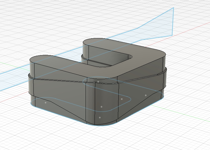The height and width of the screenshot is (150, 210).
Task: Select the sketch point on the right of the rounded corner
Action: (x=121, y=99)
